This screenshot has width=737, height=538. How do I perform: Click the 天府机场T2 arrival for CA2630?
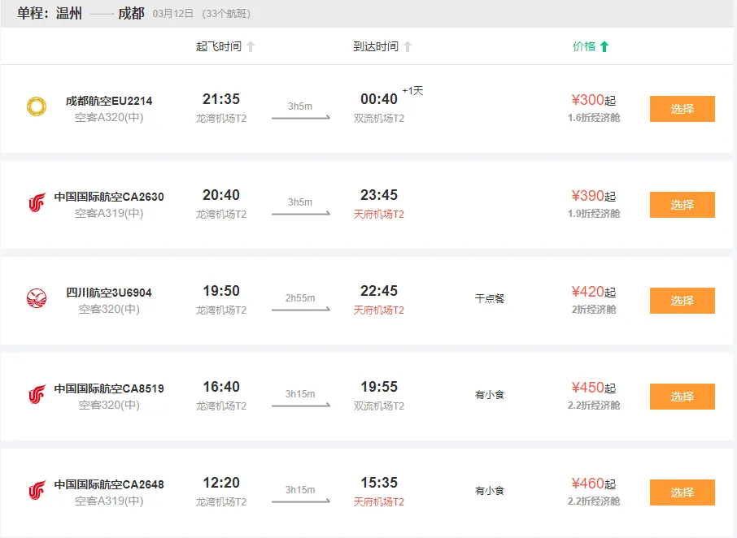point(378,215)
